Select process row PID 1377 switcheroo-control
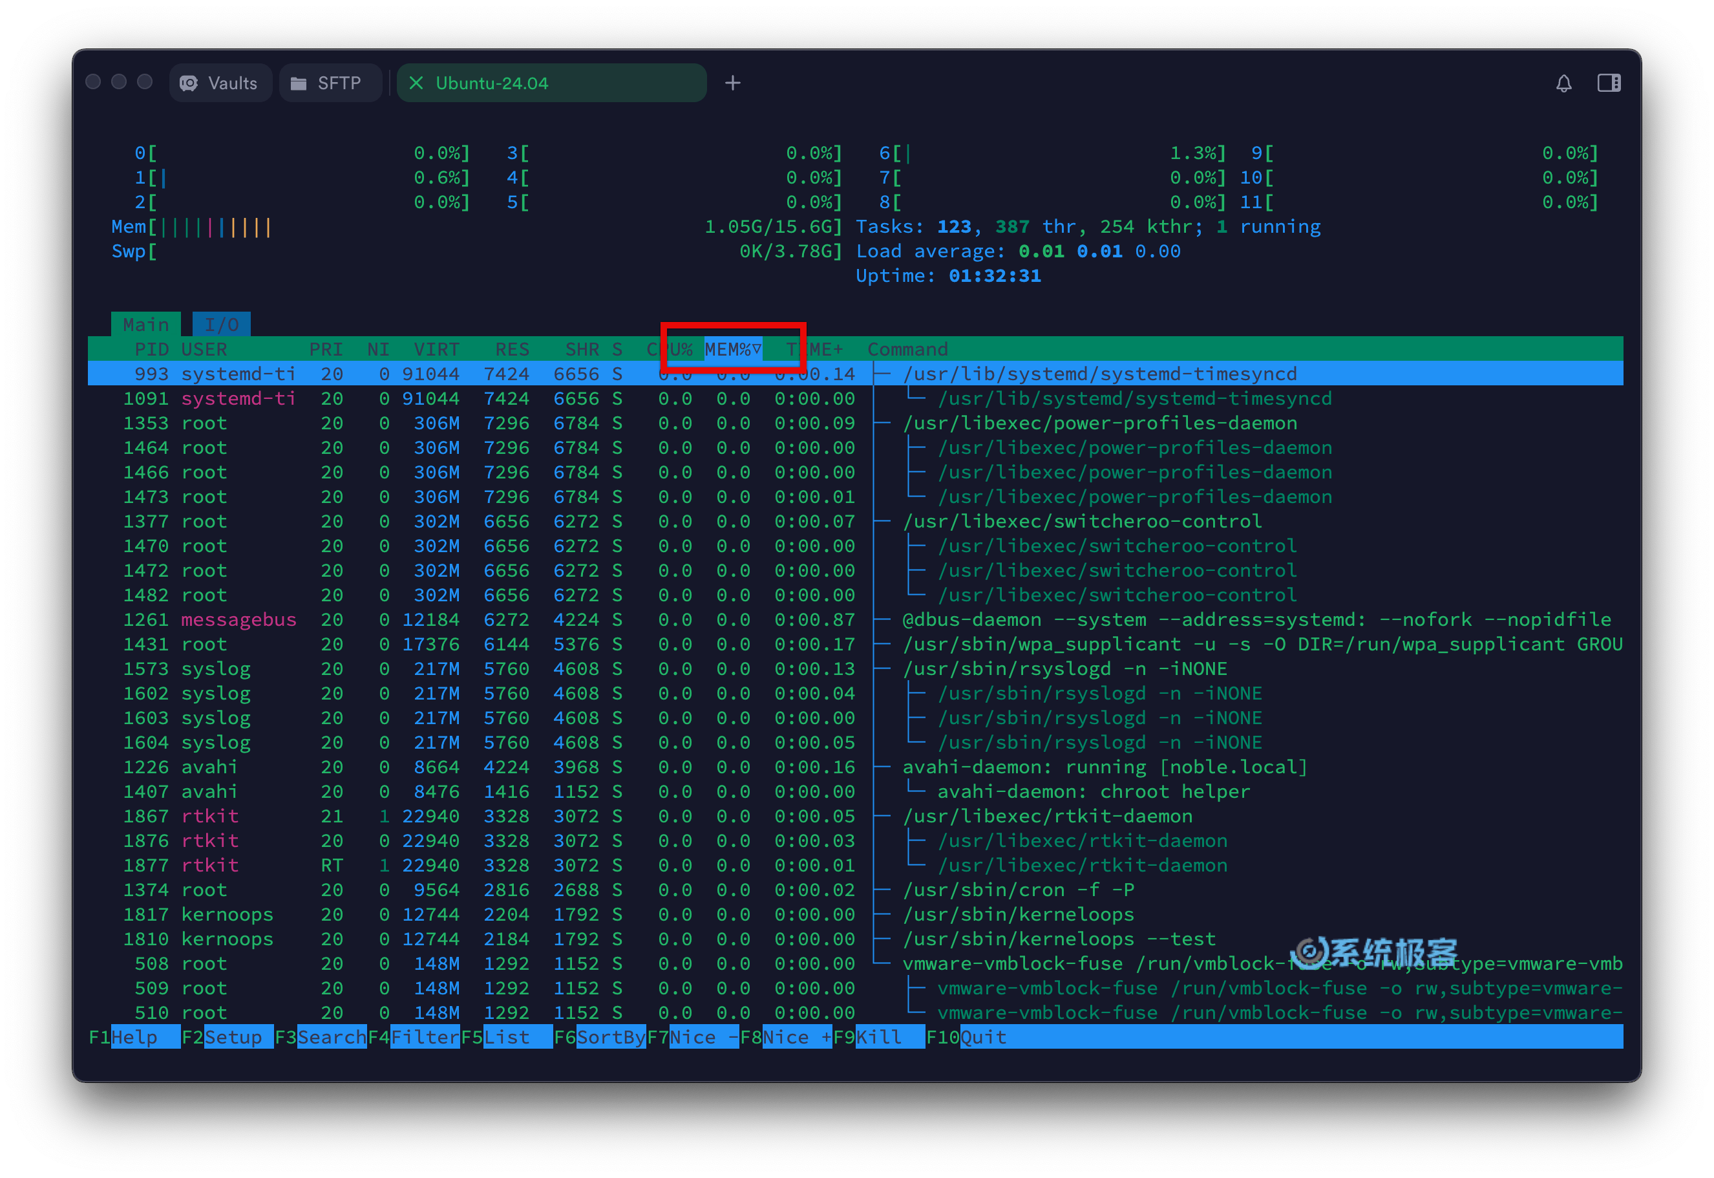 coord(855,521)
